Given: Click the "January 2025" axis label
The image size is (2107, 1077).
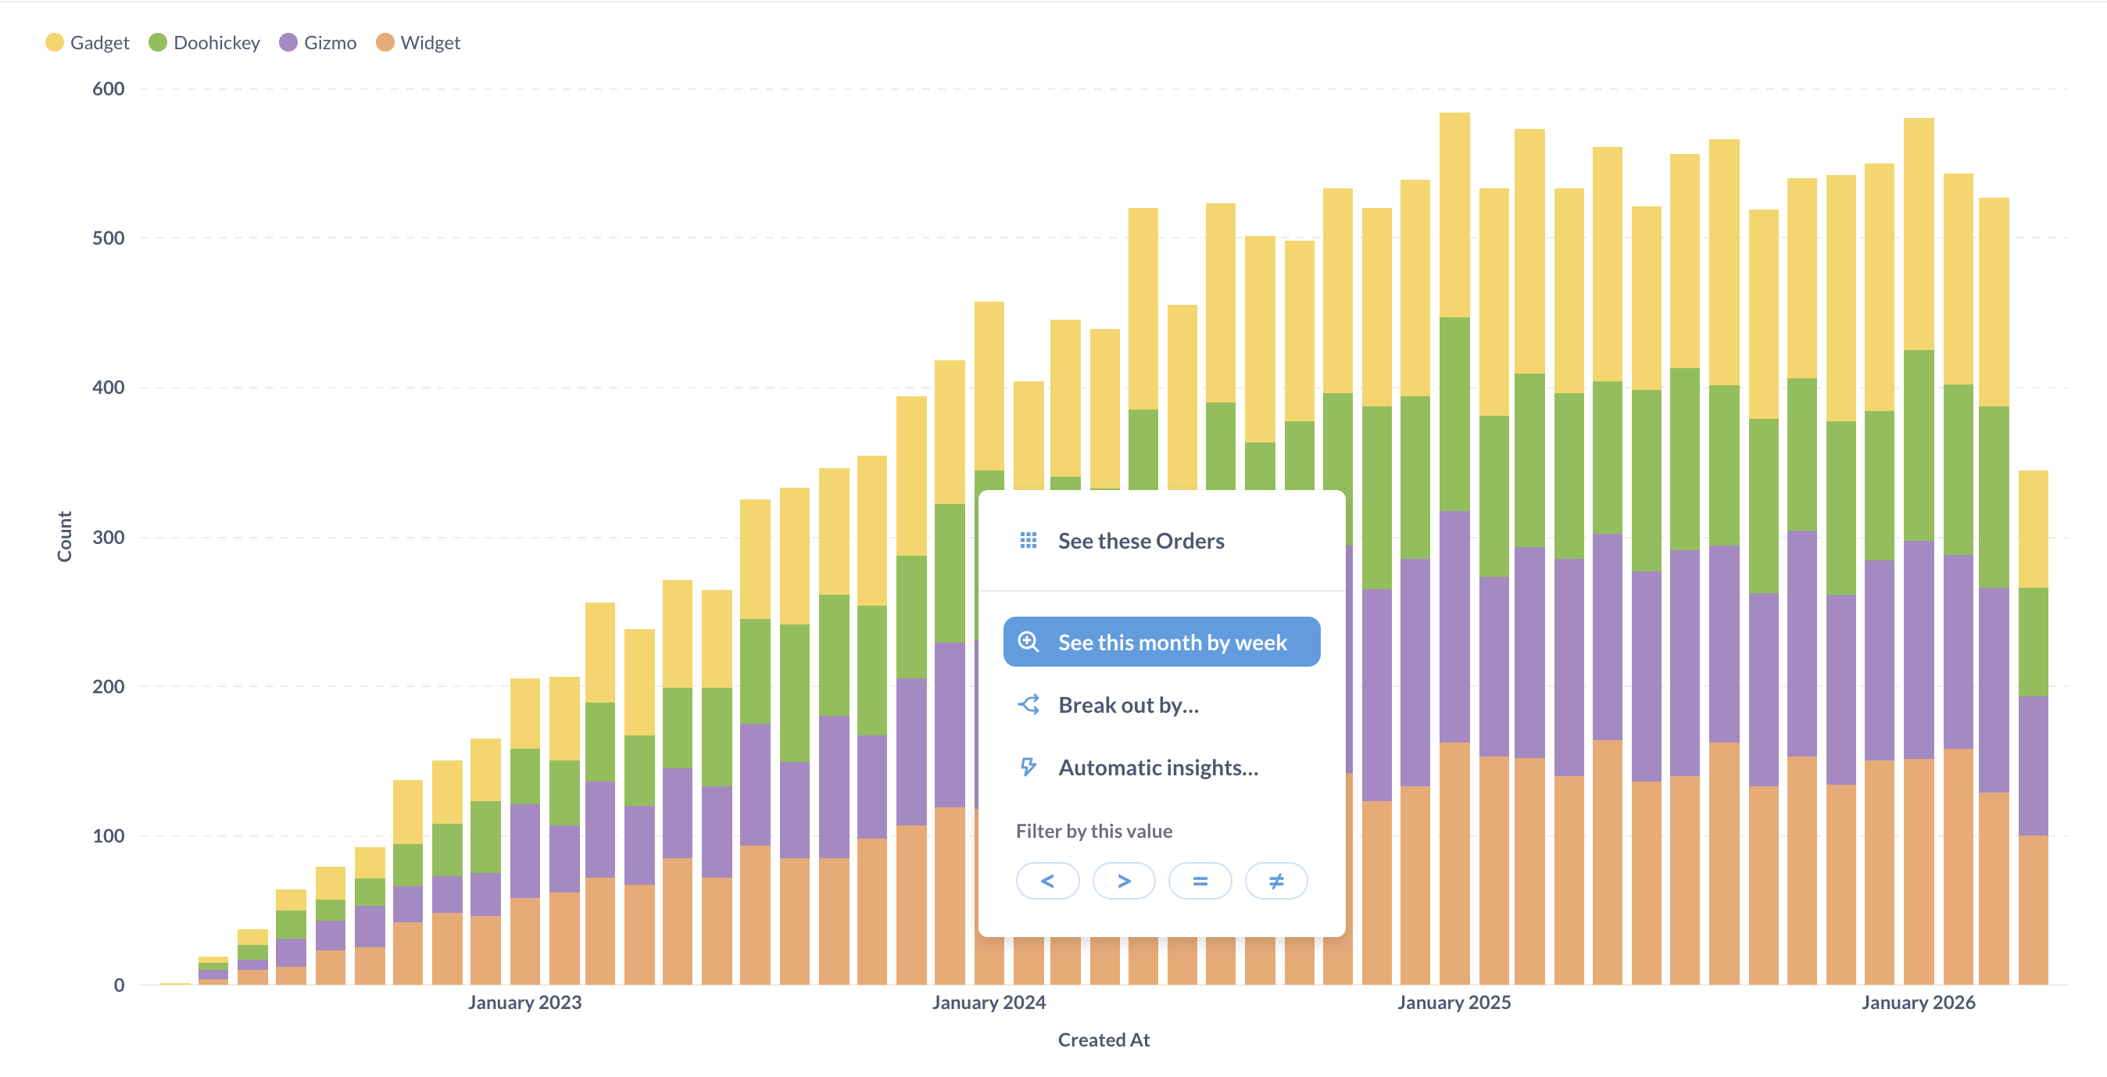Looking at the screenshot, I should coord(1456,1003).
